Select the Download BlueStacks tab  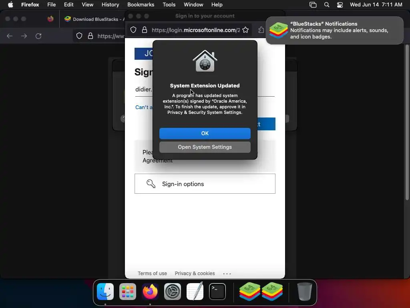(x=94, y=19)
